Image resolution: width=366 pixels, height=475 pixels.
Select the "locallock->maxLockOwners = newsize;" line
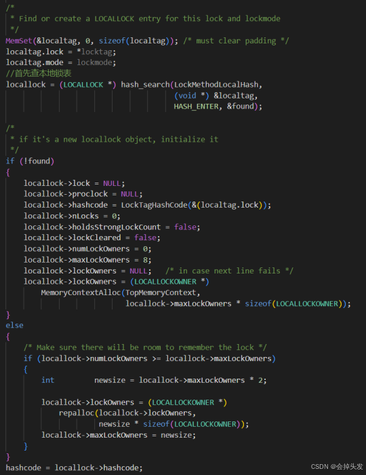(119, 435)
